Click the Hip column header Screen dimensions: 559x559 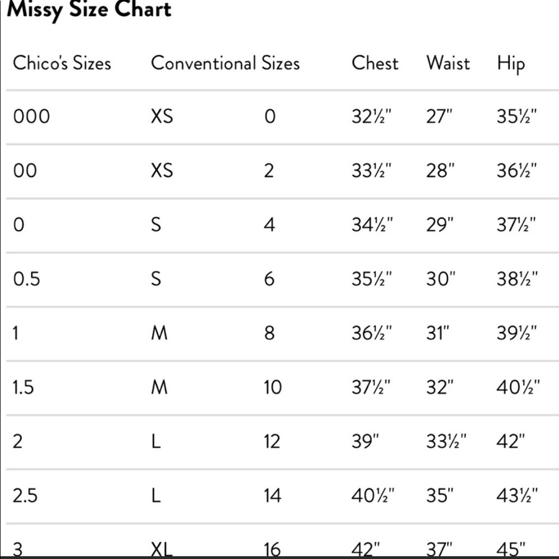[511, 64]
